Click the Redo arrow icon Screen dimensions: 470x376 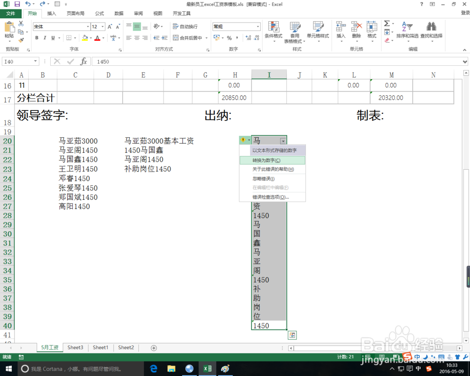pos(43,4)
